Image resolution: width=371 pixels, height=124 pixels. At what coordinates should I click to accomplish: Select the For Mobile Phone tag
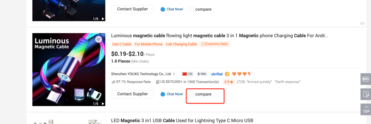[x=149, y=44]
